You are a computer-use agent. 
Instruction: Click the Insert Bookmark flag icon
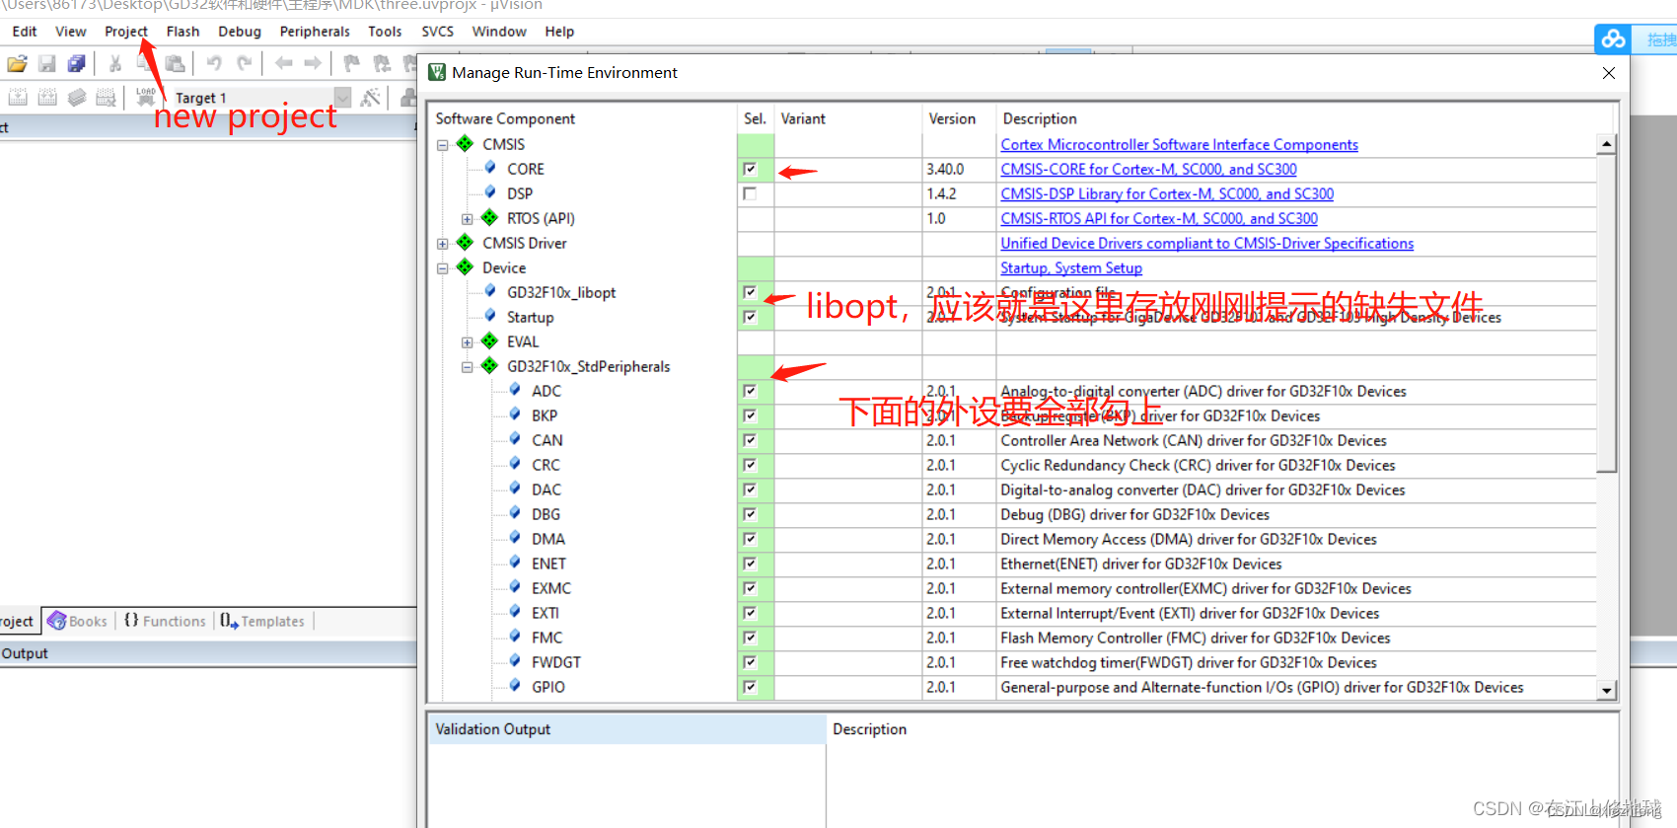(x=351, y=64)
